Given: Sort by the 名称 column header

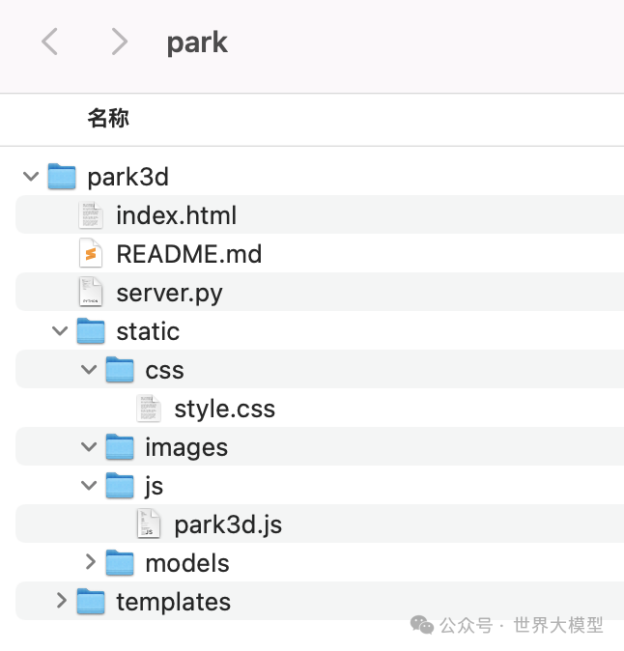Looking at the screenshot, I should click(108, 119).
